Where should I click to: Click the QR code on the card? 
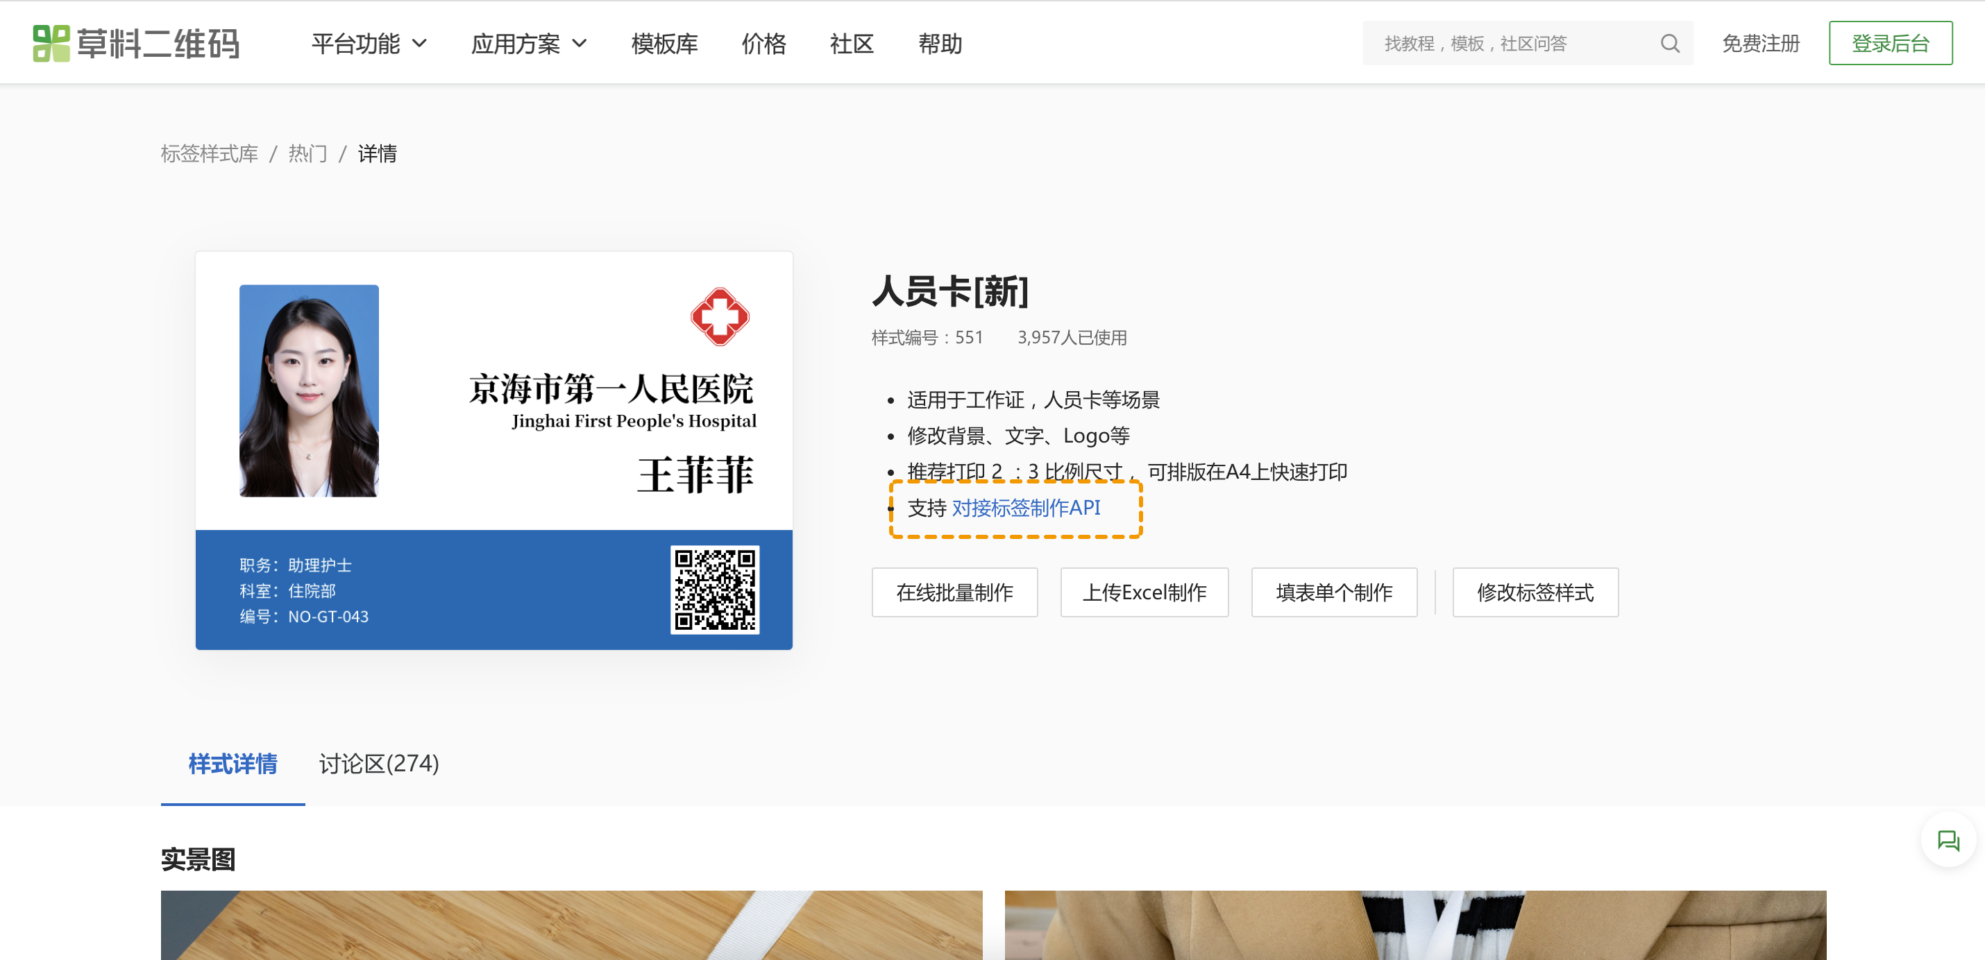pyautogui.click(x=714, y=590)
